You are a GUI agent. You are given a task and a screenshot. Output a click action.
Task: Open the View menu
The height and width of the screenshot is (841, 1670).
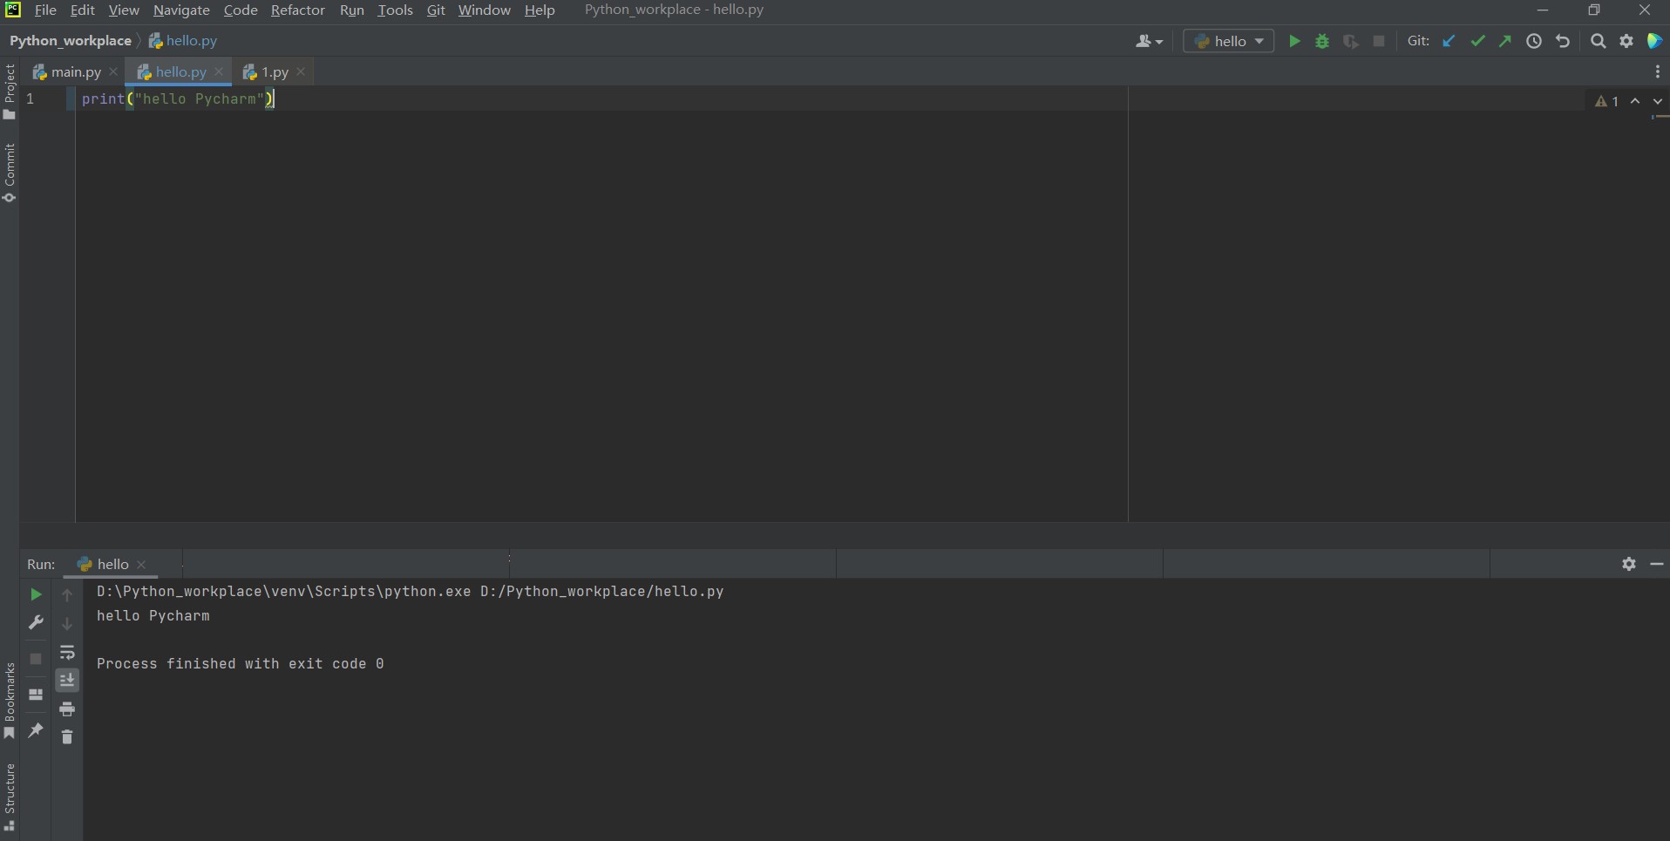point(124,10)
